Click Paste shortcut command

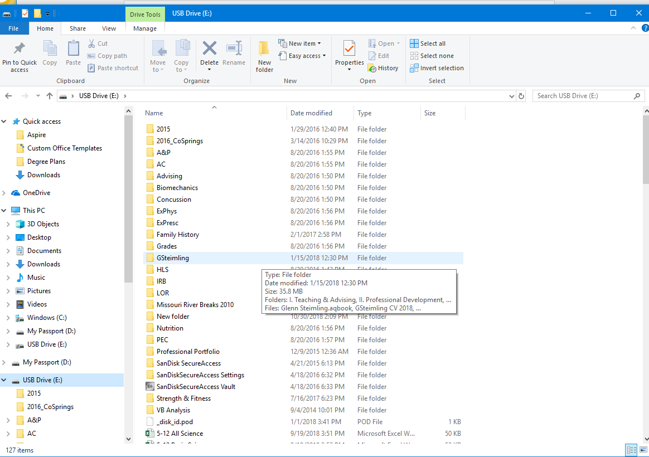coord(113,68)
